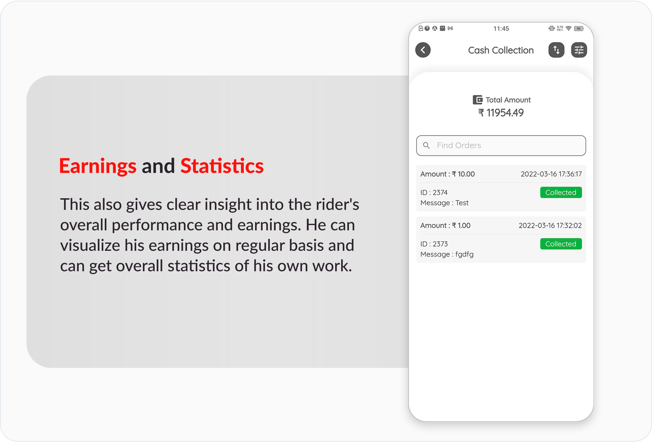Viewport: 652px width, 442px height.
Task: Tap the vibrate mode status icon
Action: [551, 29]
